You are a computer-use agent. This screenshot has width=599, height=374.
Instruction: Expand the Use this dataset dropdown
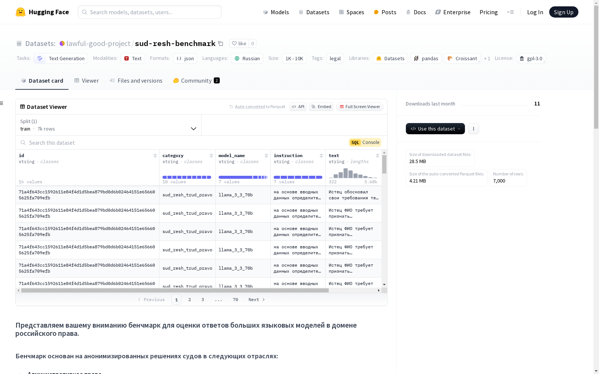coord(435,129)
